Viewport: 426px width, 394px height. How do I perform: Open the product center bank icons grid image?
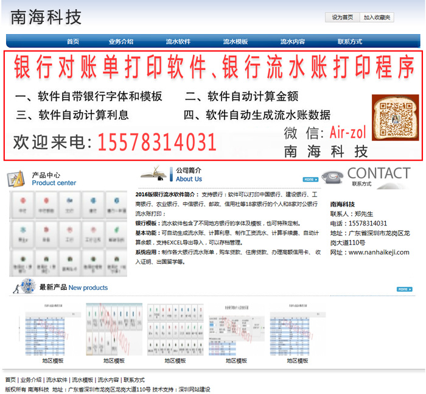tap(68, 234)
